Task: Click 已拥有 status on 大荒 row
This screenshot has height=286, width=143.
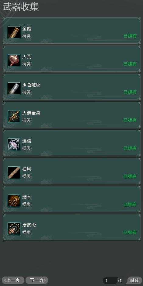Action: [130, 64]
